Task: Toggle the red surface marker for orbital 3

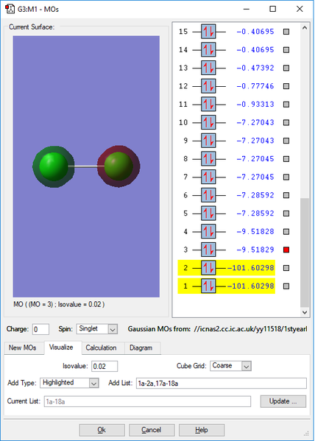Action: tap(286, 250)
